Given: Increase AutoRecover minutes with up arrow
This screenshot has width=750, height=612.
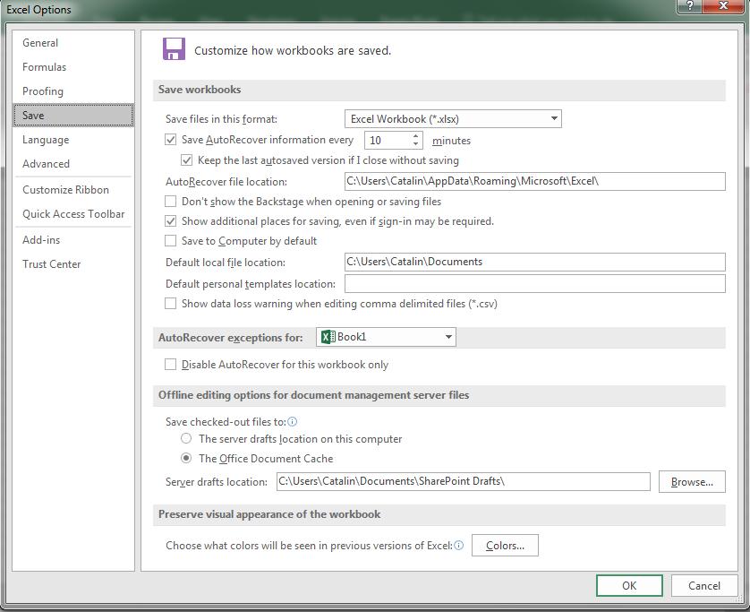Looking at the screenshot, I should point(415,136).
